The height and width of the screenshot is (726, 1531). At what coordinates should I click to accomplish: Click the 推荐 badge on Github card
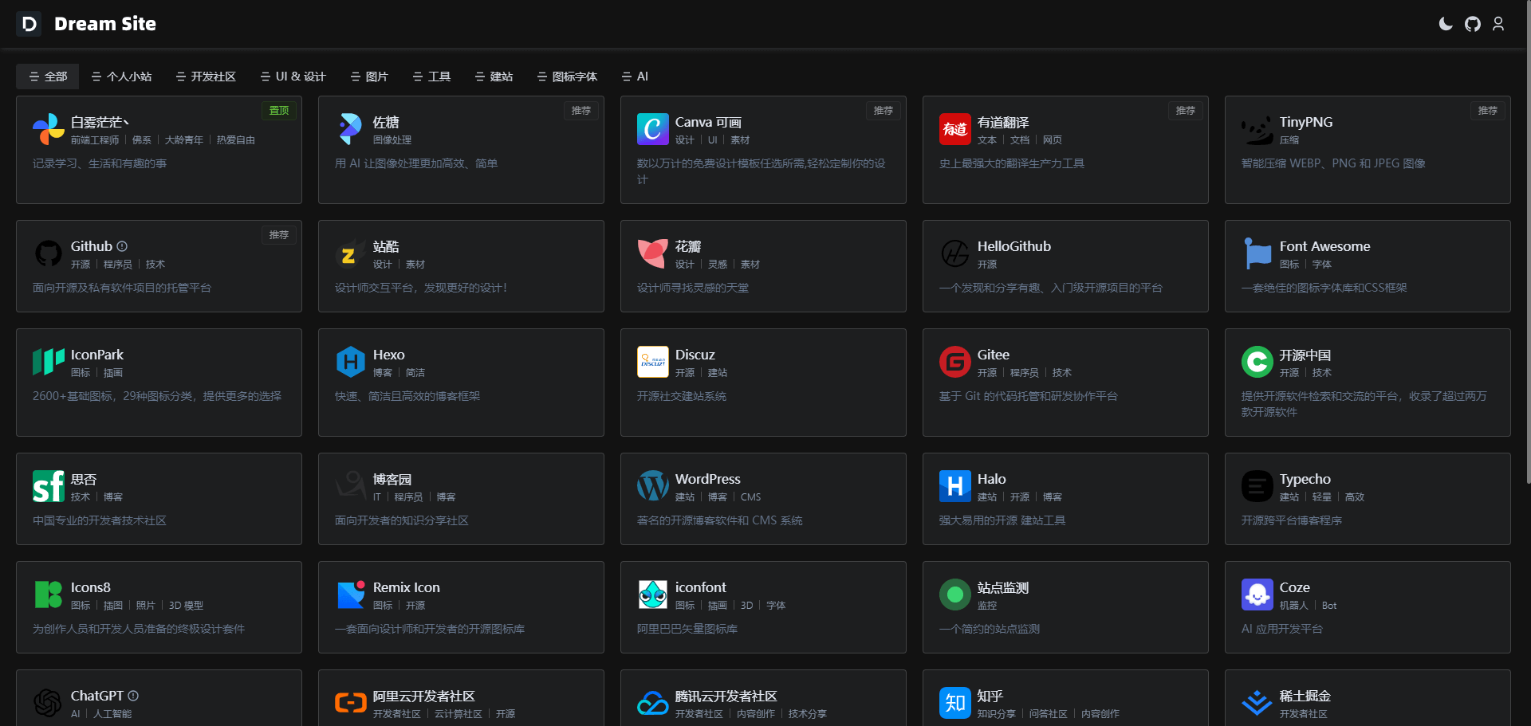279,235
